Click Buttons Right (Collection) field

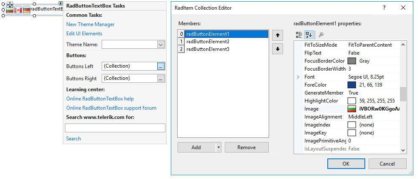[x=129, y=78]
